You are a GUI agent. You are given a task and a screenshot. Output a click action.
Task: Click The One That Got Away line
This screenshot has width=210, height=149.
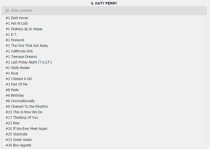tap(27, 46)
